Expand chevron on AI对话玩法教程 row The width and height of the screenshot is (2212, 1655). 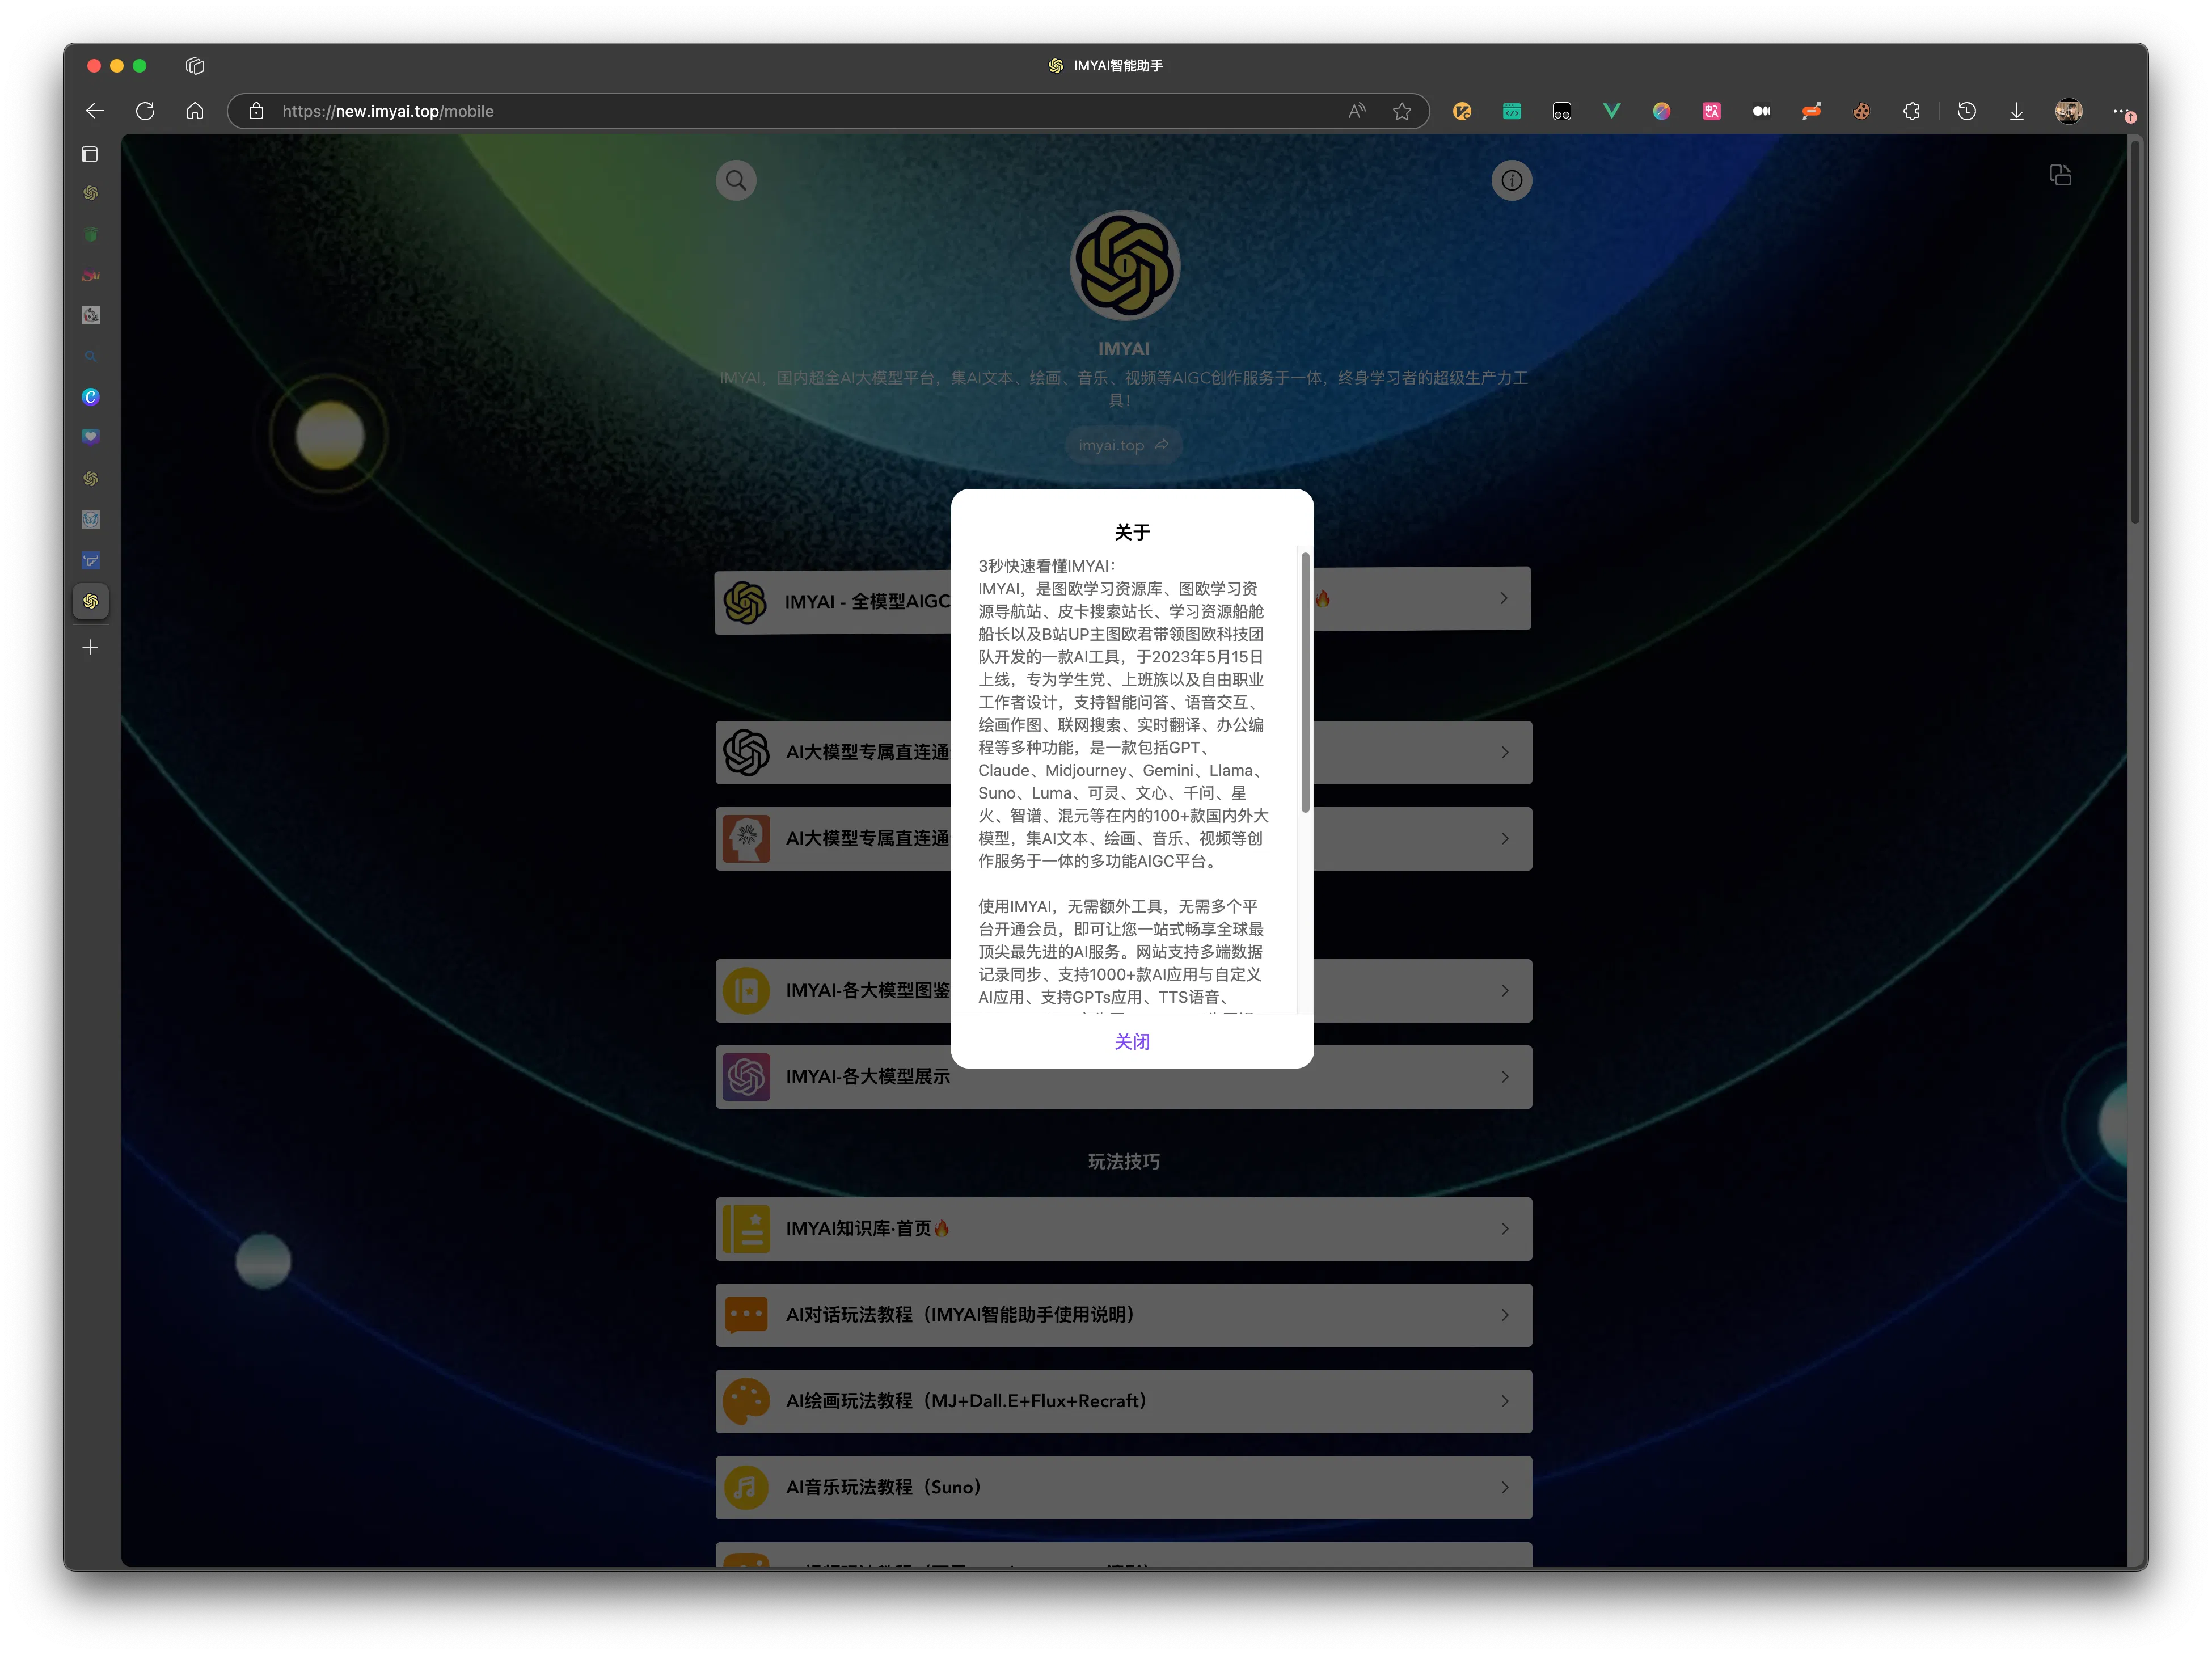(1504, 1314)
